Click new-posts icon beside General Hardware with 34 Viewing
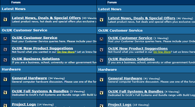Image resolution: width=195 pixels, height=107 pixels. [5, 79]
